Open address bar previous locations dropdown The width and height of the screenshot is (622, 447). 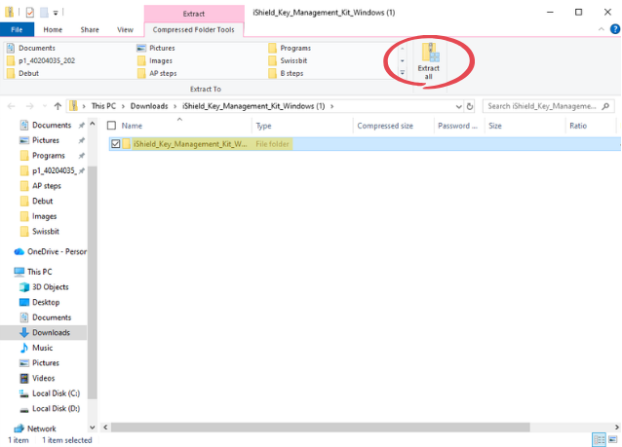[x=458, y=106]
